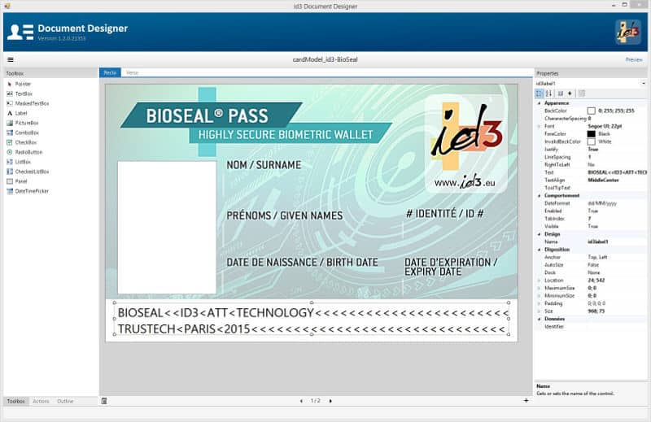Show events via diamond icon in Properties
The width and height of the screenshot is (651, 422).
click(570, 94)
